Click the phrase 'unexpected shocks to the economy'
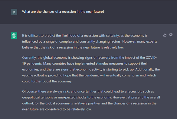The width and height of the screenshot is (177, 119). pos(85,97)
